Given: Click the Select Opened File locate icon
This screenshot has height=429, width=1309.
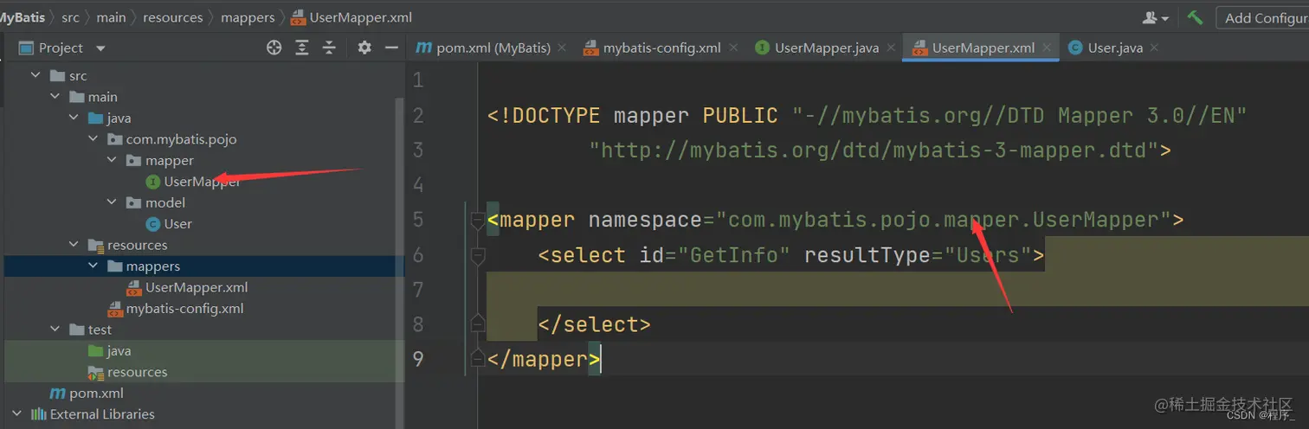Looking at the screenshot, I should pos(274,48).
